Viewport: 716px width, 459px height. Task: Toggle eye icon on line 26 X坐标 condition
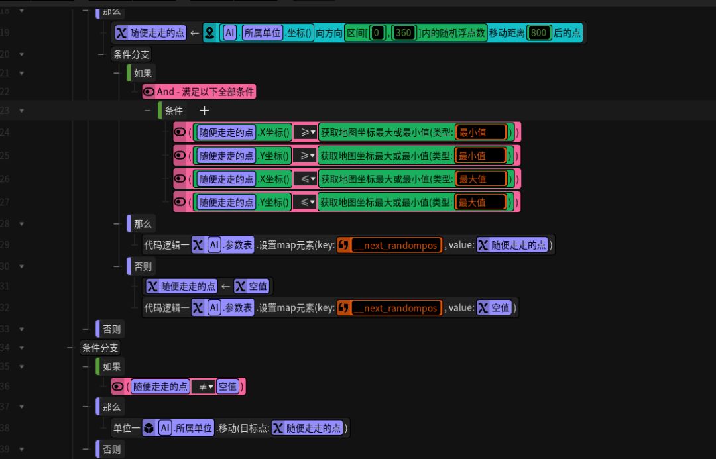coord(180,178)
